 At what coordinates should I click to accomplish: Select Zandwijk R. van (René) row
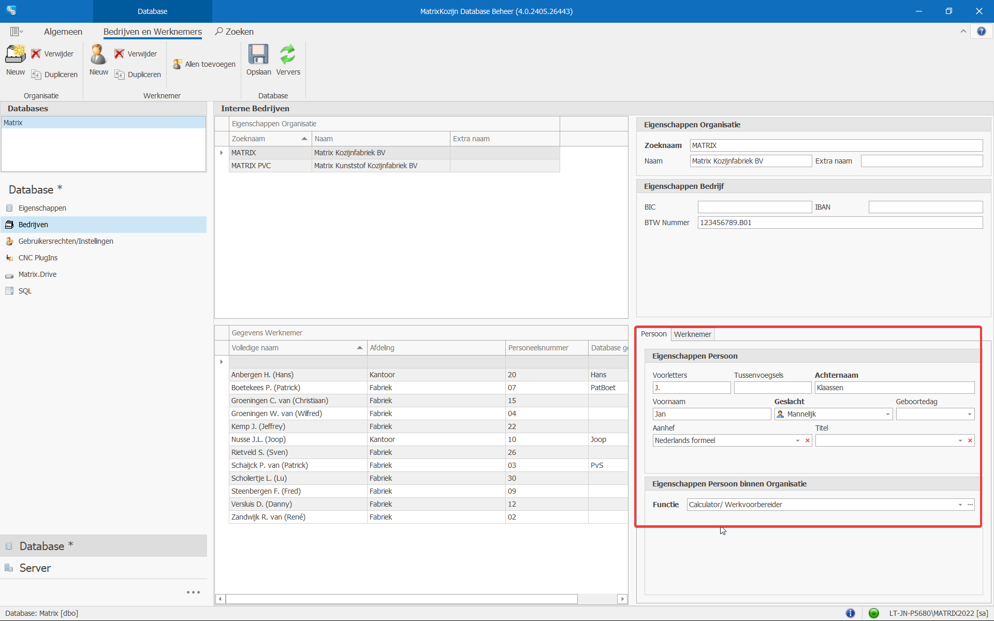pyautogui.click(x=429, y=517)
